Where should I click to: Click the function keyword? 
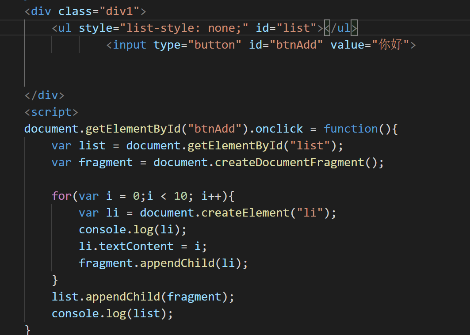click(351, 129)
